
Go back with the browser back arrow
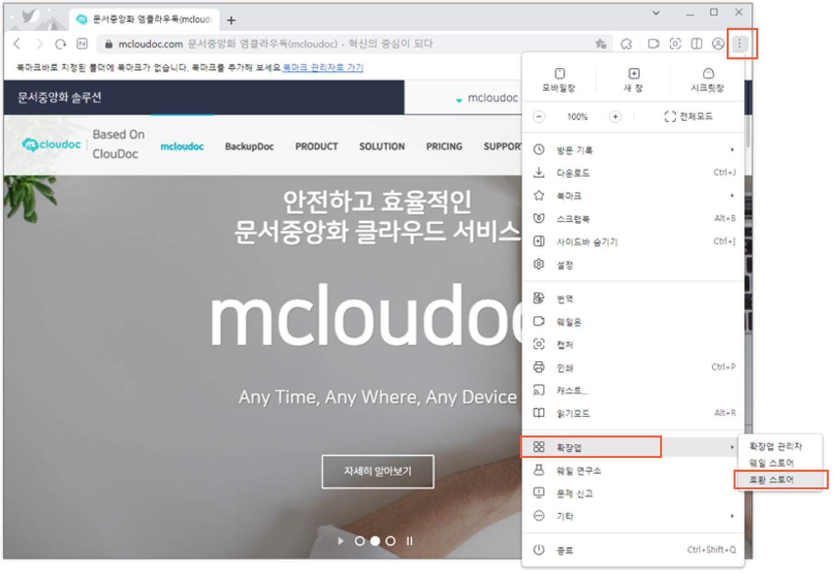[x=17, y=44]
